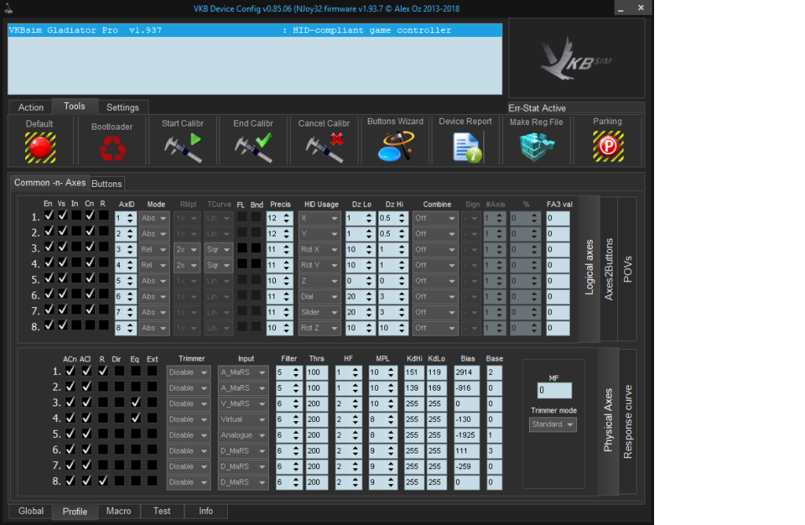Open Combine dropdown for logical axis 1
This screenshot has height=525, width=805.
tap(435, 218)
